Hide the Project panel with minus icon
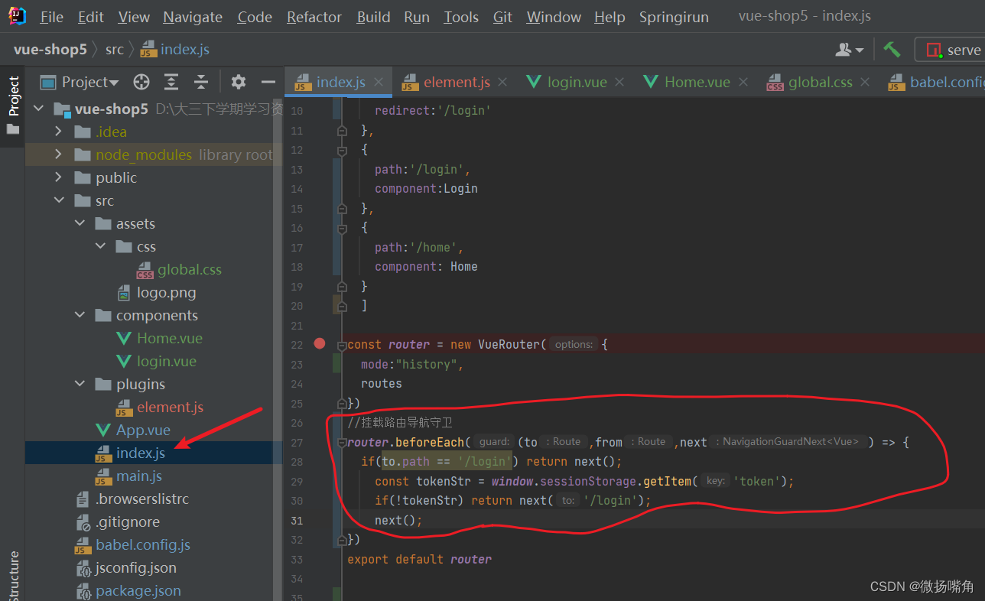This screenshot has width=985, height=601. [x=268, y=82]
